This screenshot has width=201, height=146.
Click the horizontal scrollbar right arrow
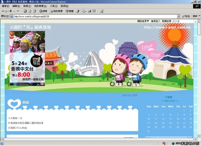pos(196,139)
